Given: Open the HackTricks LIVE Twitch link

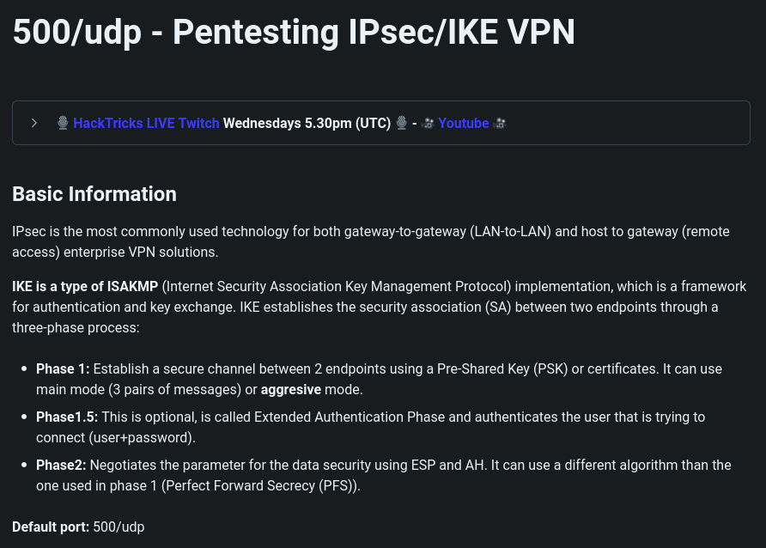Looking at the screenshot, I should point(146,123).
